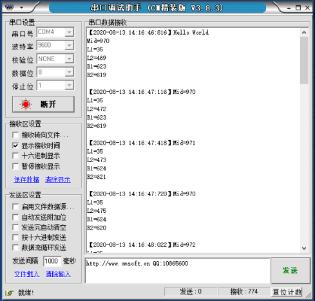
Task: Click the 发送间隔 1000 input field
Action: point(52,261)
